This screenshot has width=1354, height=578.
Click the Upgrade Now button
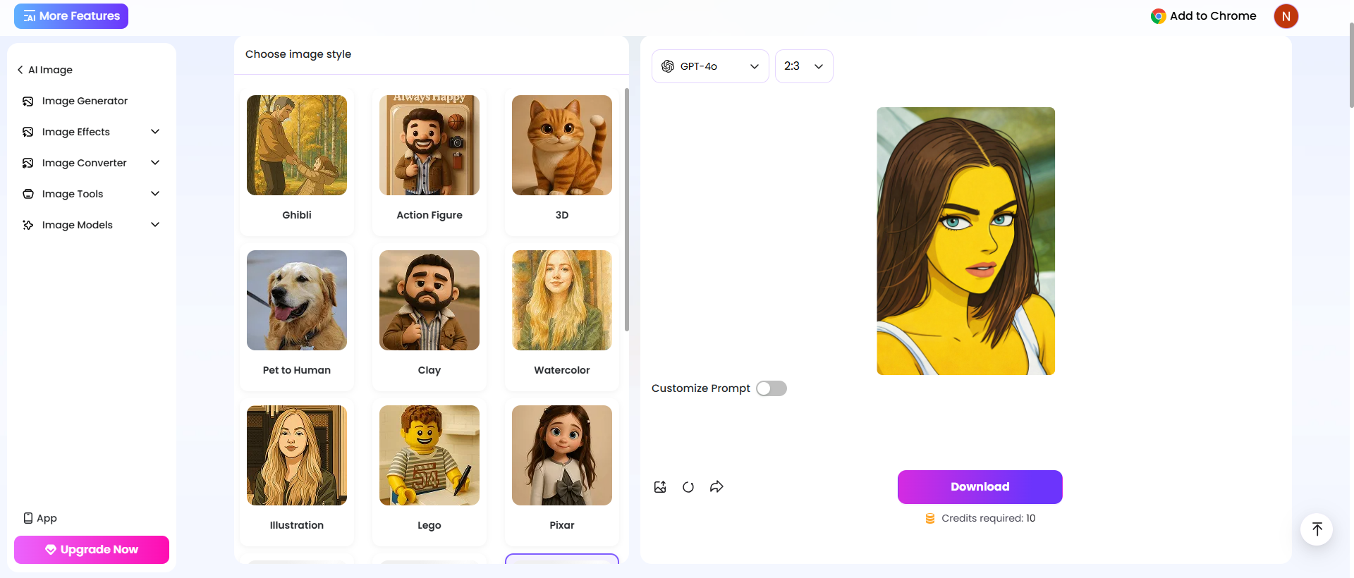click(x=92, y=550)
